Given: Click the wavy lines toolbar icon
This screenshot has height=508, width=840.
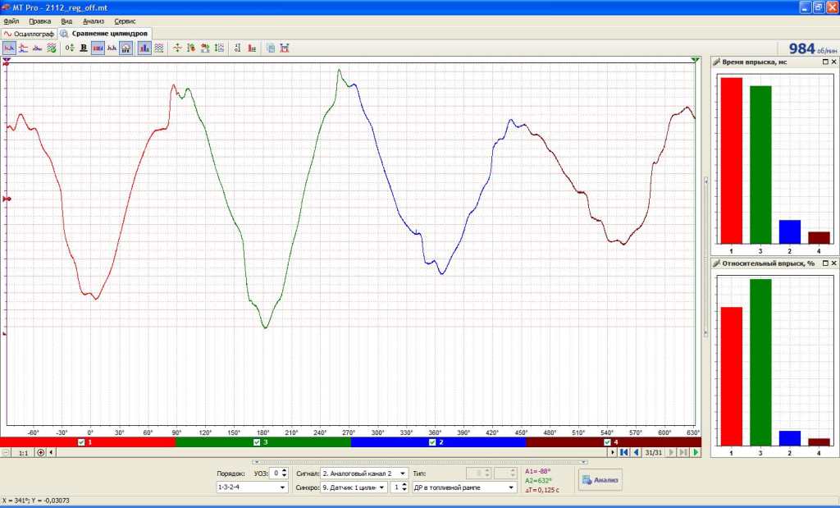Looking at the screenshot, I should (x=159, y=48).
